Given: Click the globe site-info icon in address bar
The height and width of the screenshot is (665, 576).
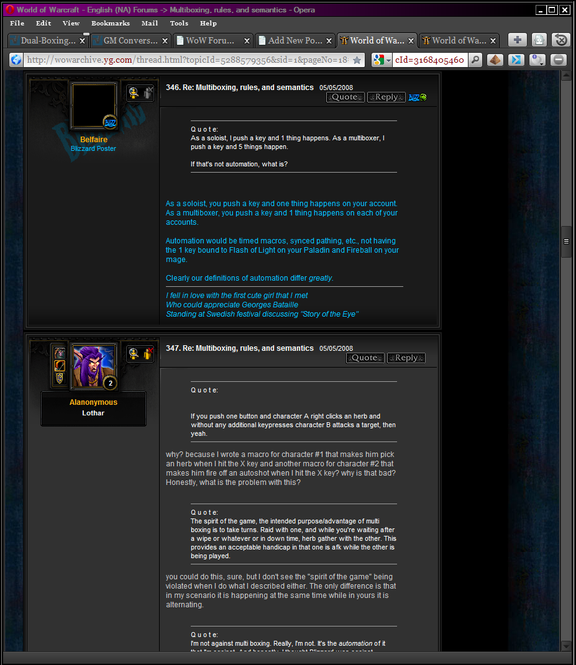Looking at the screenshot, I should click(x=16, y=60).
